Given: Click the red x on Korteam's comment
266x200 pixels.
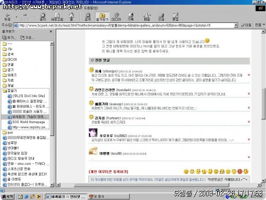Looking at the screenshot, I should pyautogui.click(x=248, y=122).
